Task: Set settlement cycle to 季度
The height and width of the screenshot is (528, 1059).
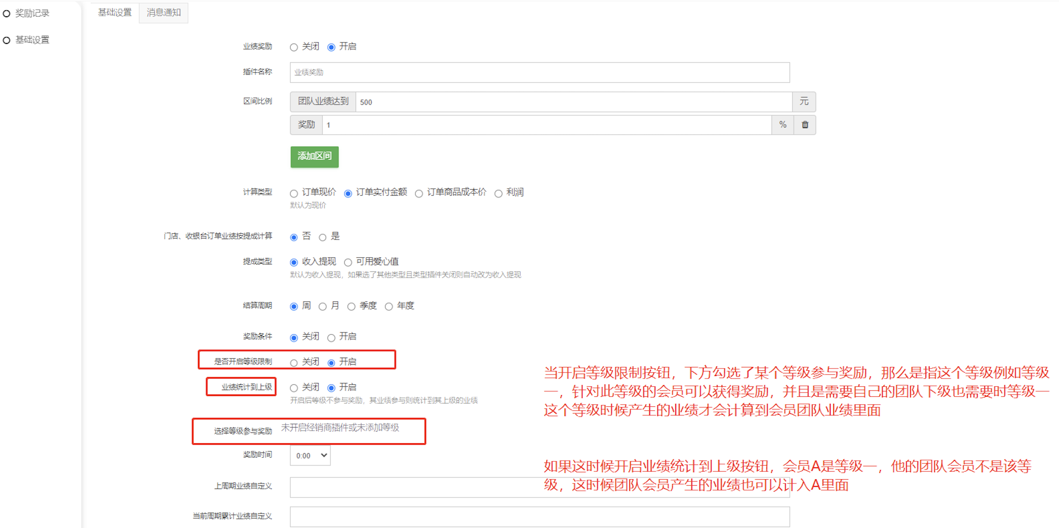Action: [351, 306]
